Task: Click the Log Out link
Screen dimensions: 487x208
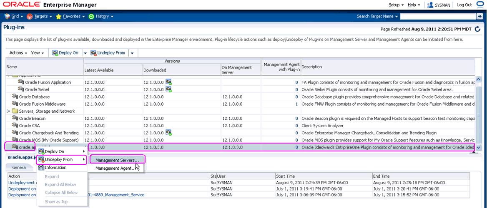Action: tap(464, 5)
